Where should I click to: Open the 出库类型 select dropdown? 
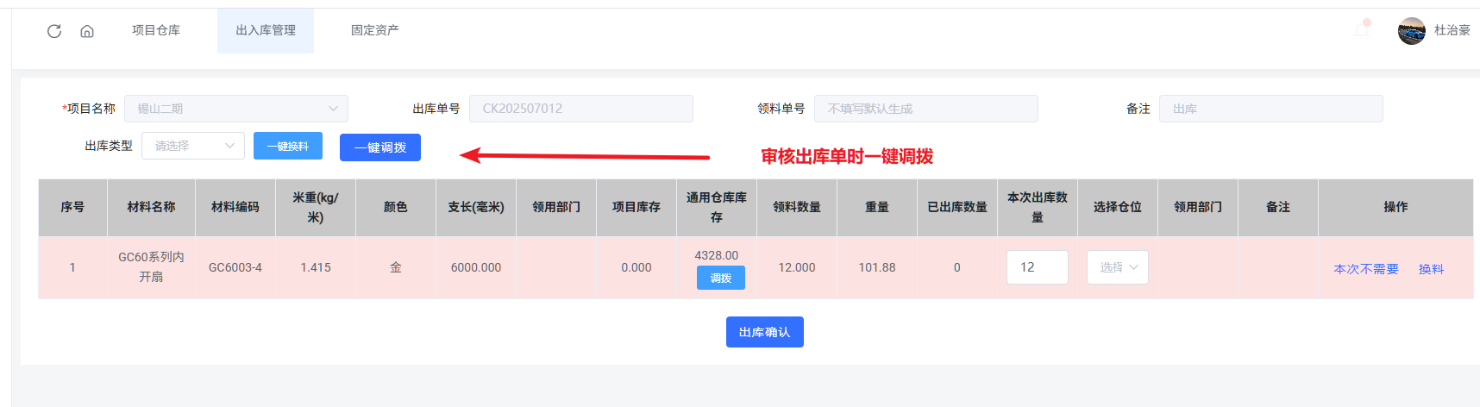[193, 146]
